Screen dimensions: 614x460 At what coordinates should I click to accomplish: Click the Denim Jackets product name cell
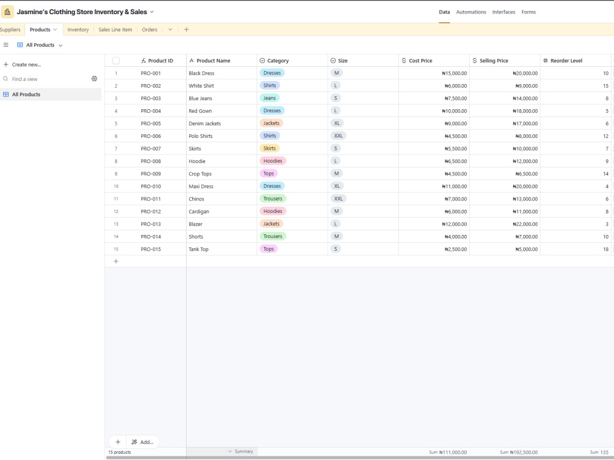point(222,124)
